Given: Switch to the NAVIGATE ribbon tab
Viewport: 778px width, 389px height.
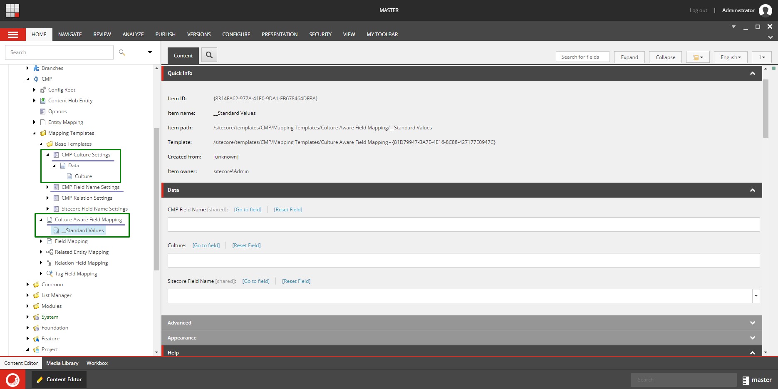Looking at the screenshot, I should (70, 35).
